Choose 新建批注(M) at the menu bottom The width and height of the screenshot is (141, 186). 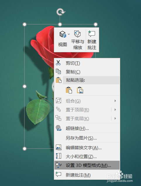87,175
